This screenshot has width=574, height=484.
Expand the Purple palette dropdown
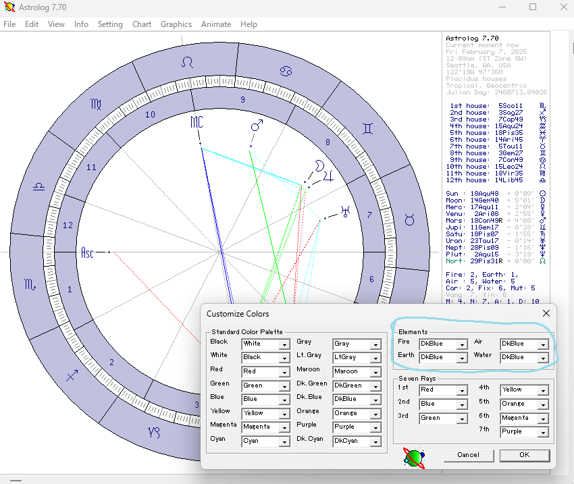click(375, 428)
